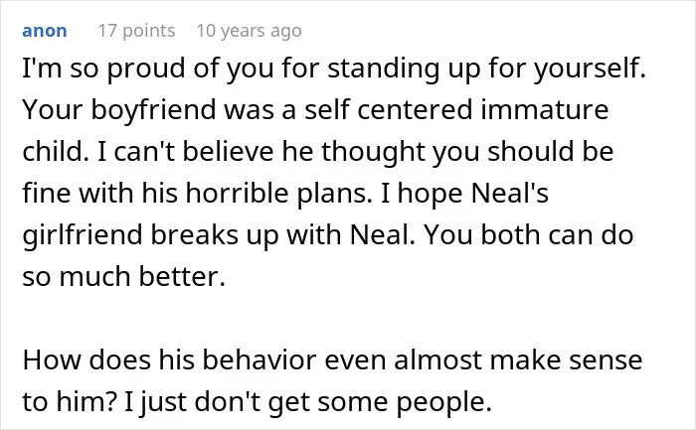
Task: Click the word "child" at line start
Action: [52, 151]
